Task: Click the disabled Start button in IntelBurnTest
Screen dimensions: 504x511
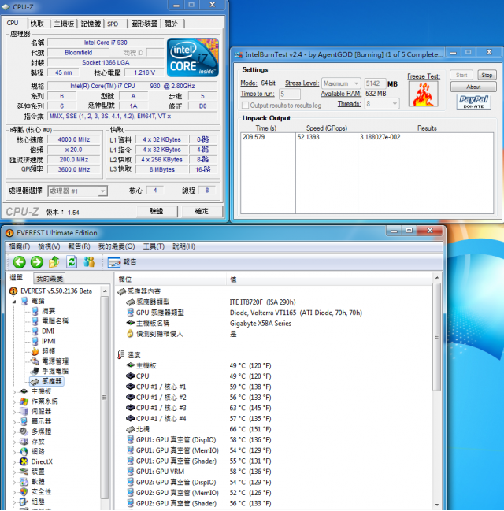Action: (x=461, y=76)
